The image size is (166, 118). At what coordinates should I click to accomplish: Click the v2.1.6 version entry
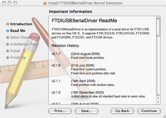coord(56,65)
